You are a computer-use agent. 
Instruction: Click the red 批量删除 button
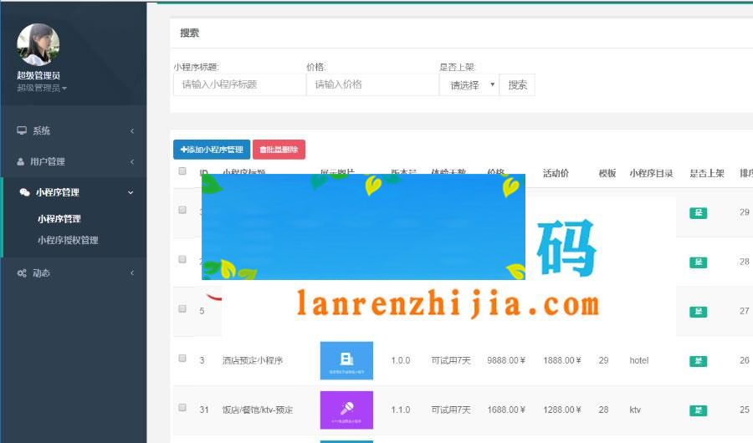point(279,150)
